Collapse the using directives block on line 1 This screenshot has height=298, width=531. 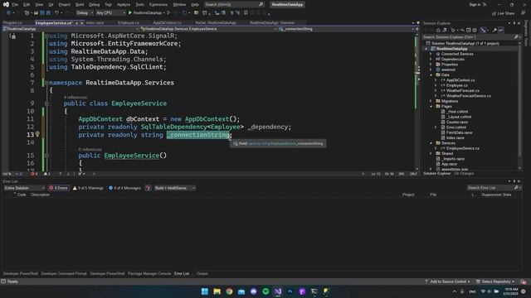46,36
